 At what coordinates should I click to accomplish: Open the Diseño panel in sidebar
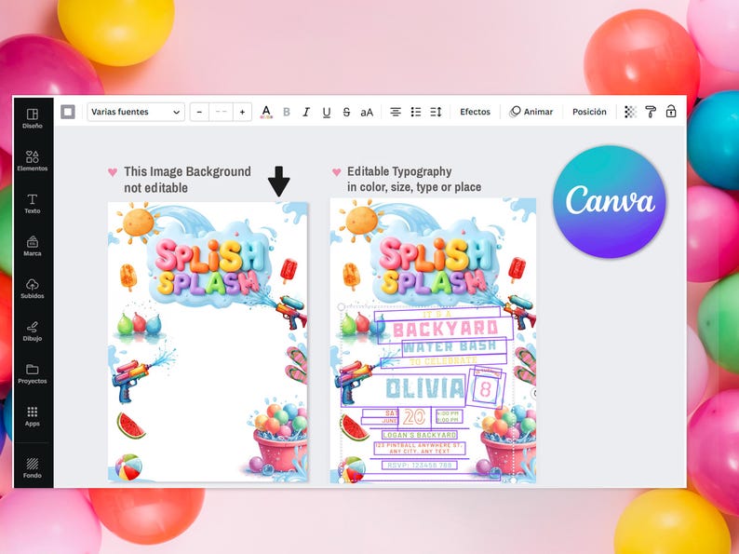coord(32,118)
